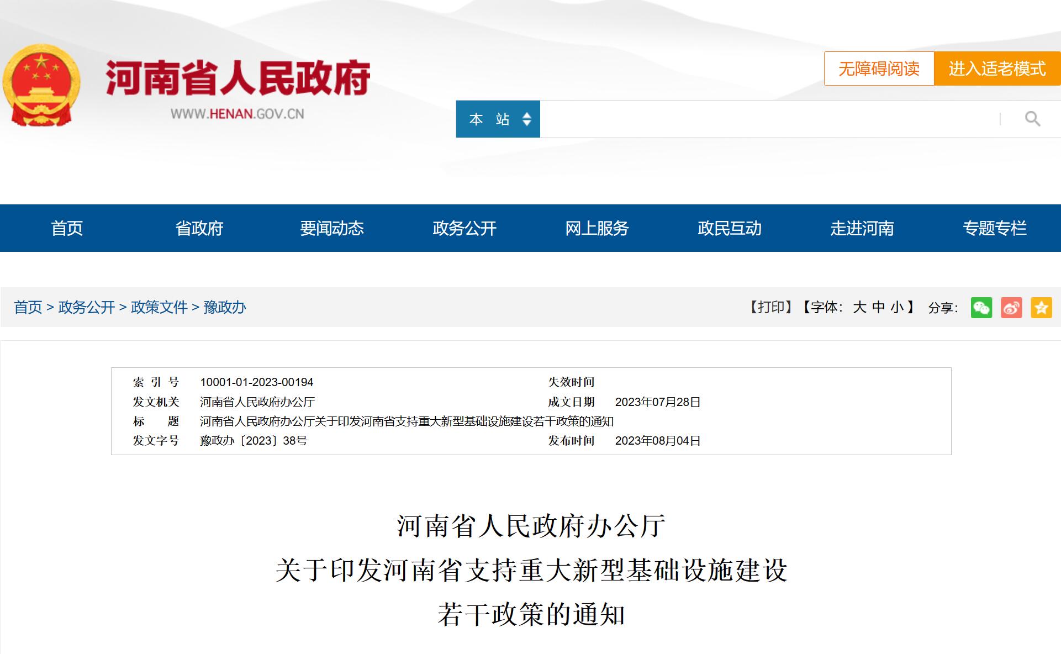Click the heading line 关于印发河南省支持重大新型基础设施建设

click(531, 570)
